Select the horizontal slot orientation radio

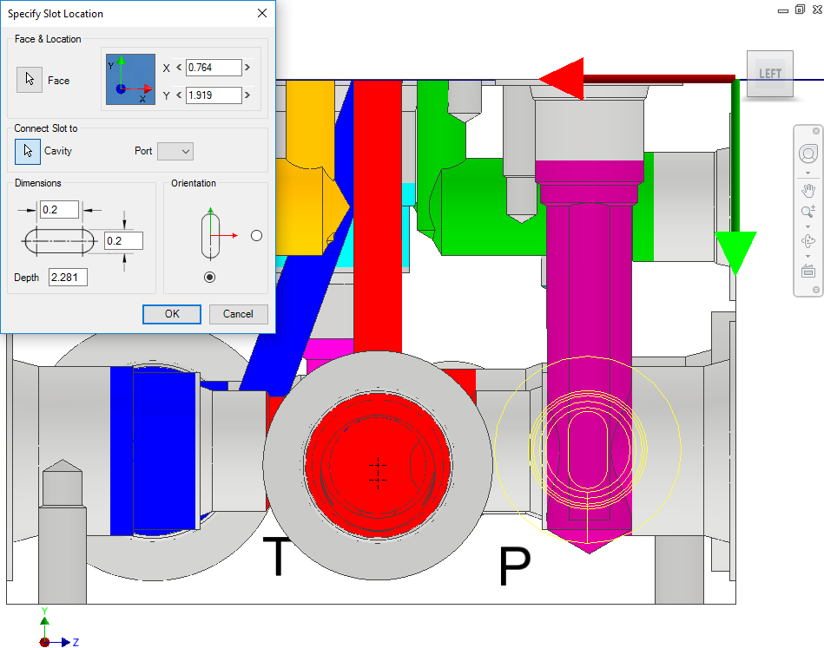pyautogui.click(x=255, y=234)
